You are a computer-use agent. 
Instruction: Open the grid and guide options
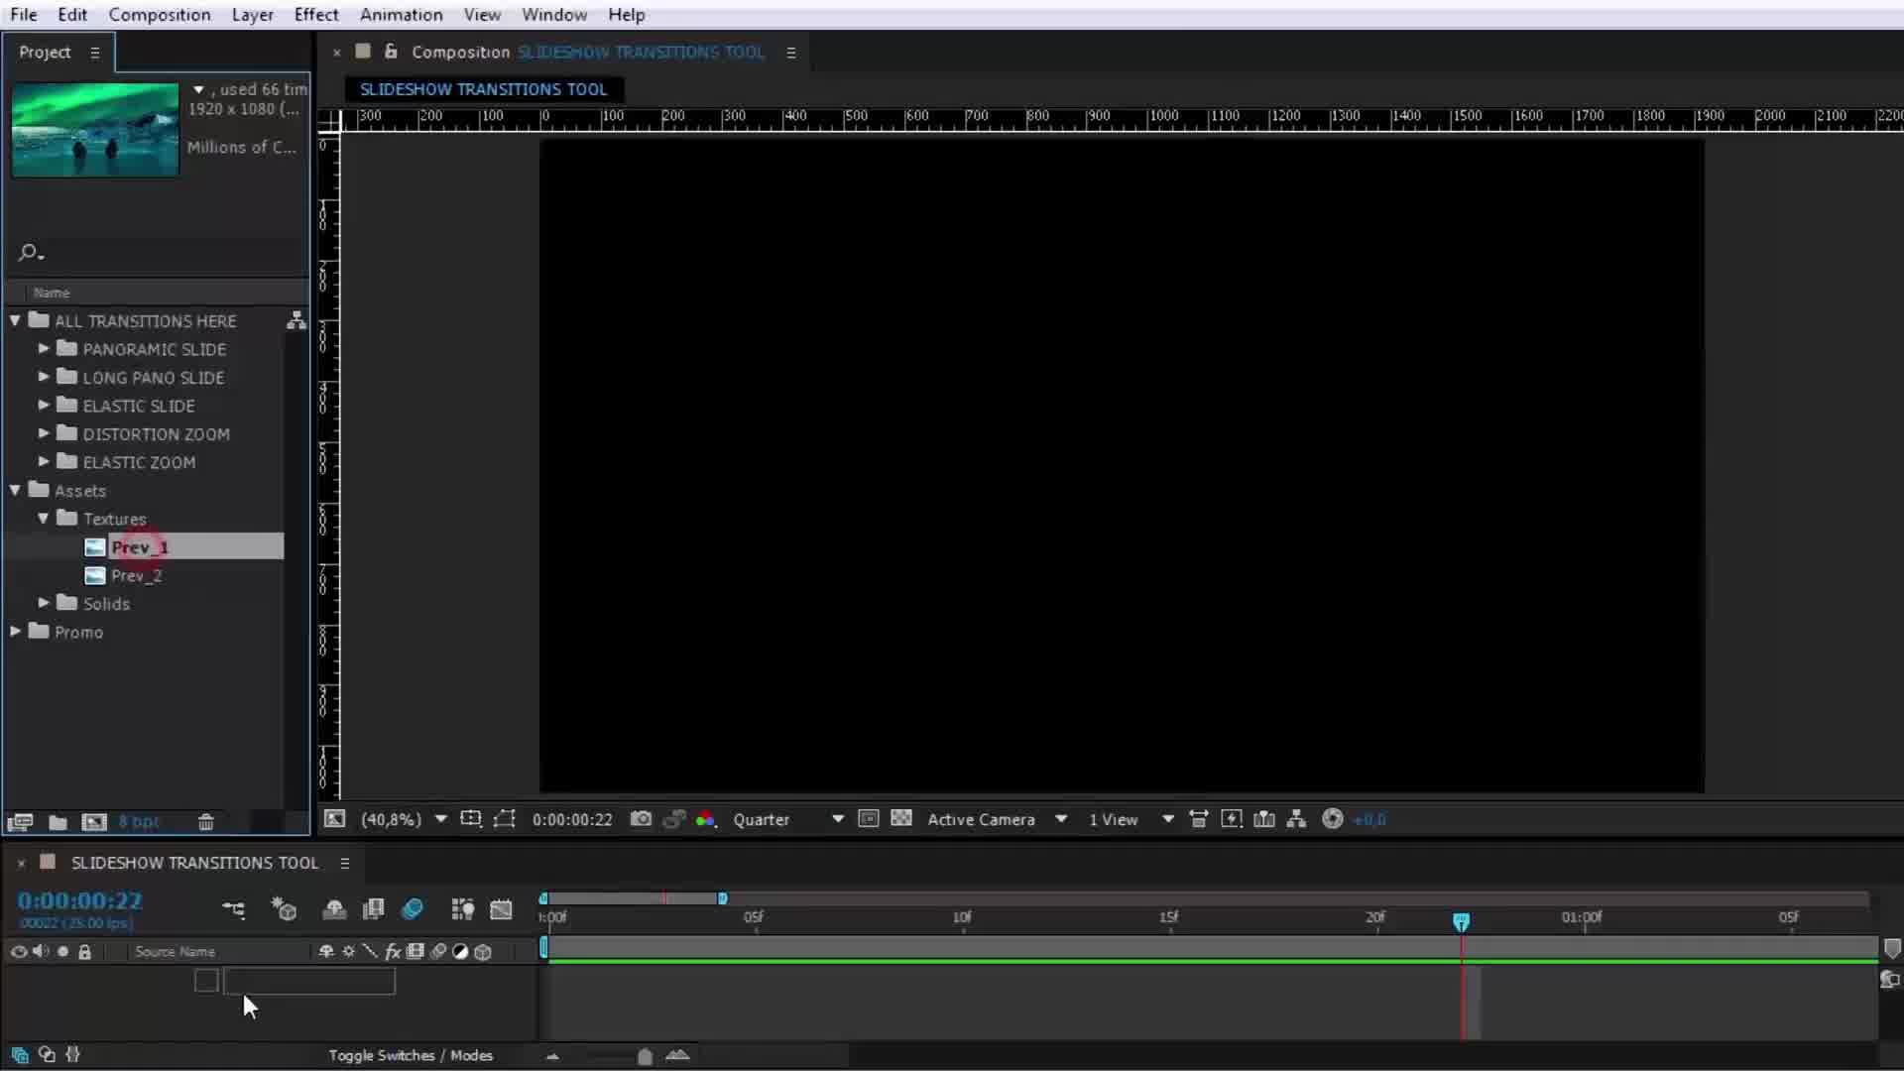pos(471,819)
